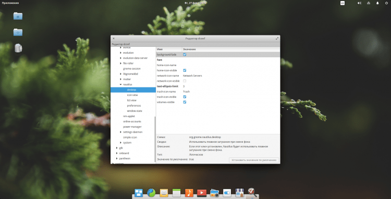
Task: Open the network indicator in top panel
Action: [369, 3]
